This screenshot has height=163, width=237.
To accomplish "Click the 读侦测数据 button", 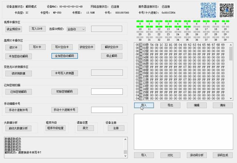I will pyautogui.click(x=19, y=74).
